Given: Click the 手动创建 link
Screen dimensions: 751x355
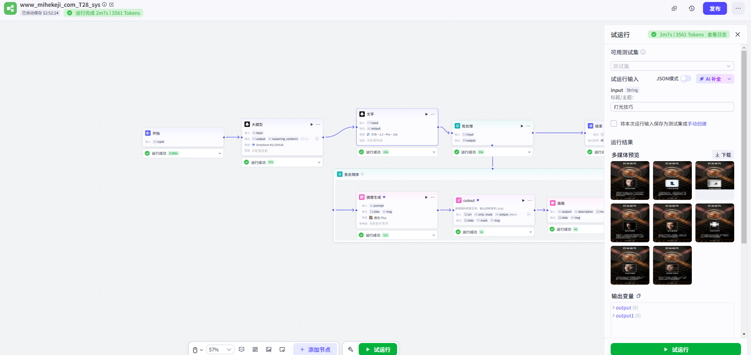Looking at the screenshot, I should [697, 124].
